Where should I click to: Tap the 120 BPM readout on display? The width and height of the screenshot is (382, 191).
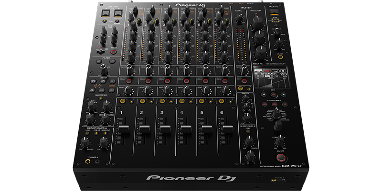284,74
